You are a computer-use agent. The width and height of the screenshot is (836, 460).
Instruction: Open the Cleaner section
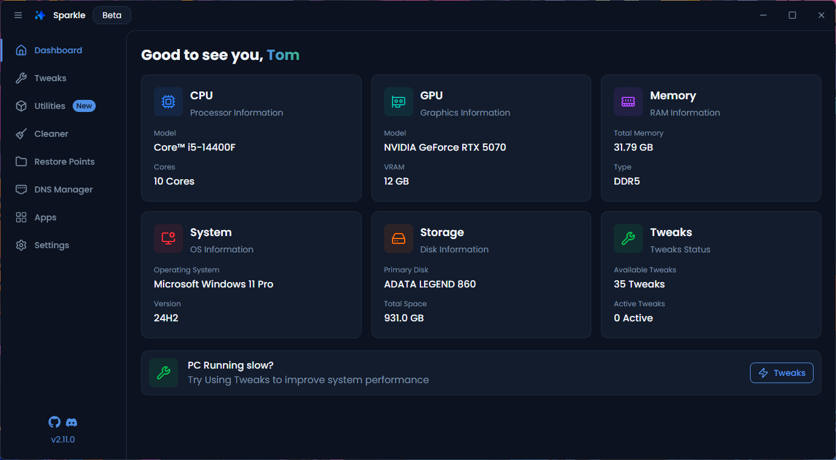coord(51,134)
